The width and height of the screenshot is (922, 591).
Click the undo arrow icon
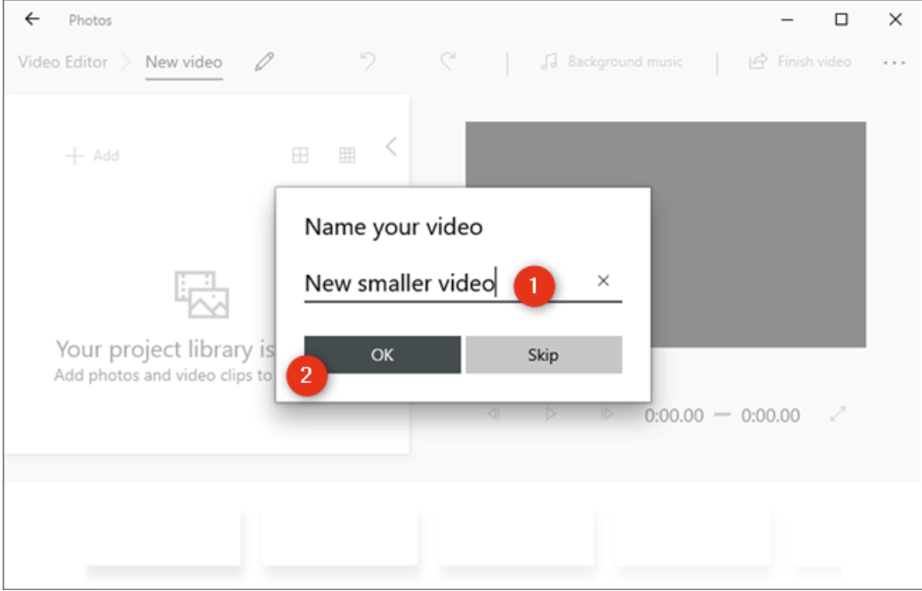368,62
